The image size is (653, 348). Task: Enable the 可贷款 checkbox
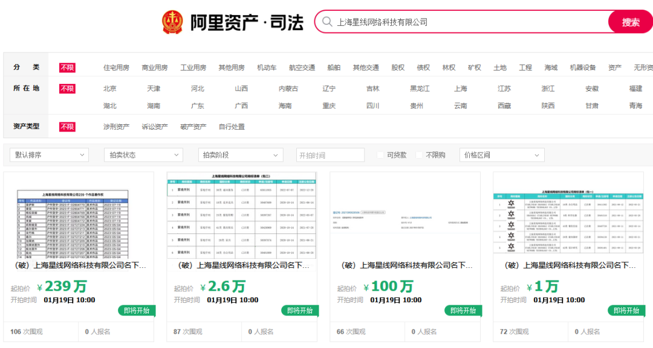click(x=380, y=155)
